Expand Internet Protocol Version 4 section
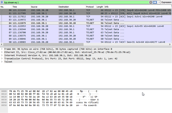Image resolution: width=172 pixels, height=113 pixels. (2, 55)
